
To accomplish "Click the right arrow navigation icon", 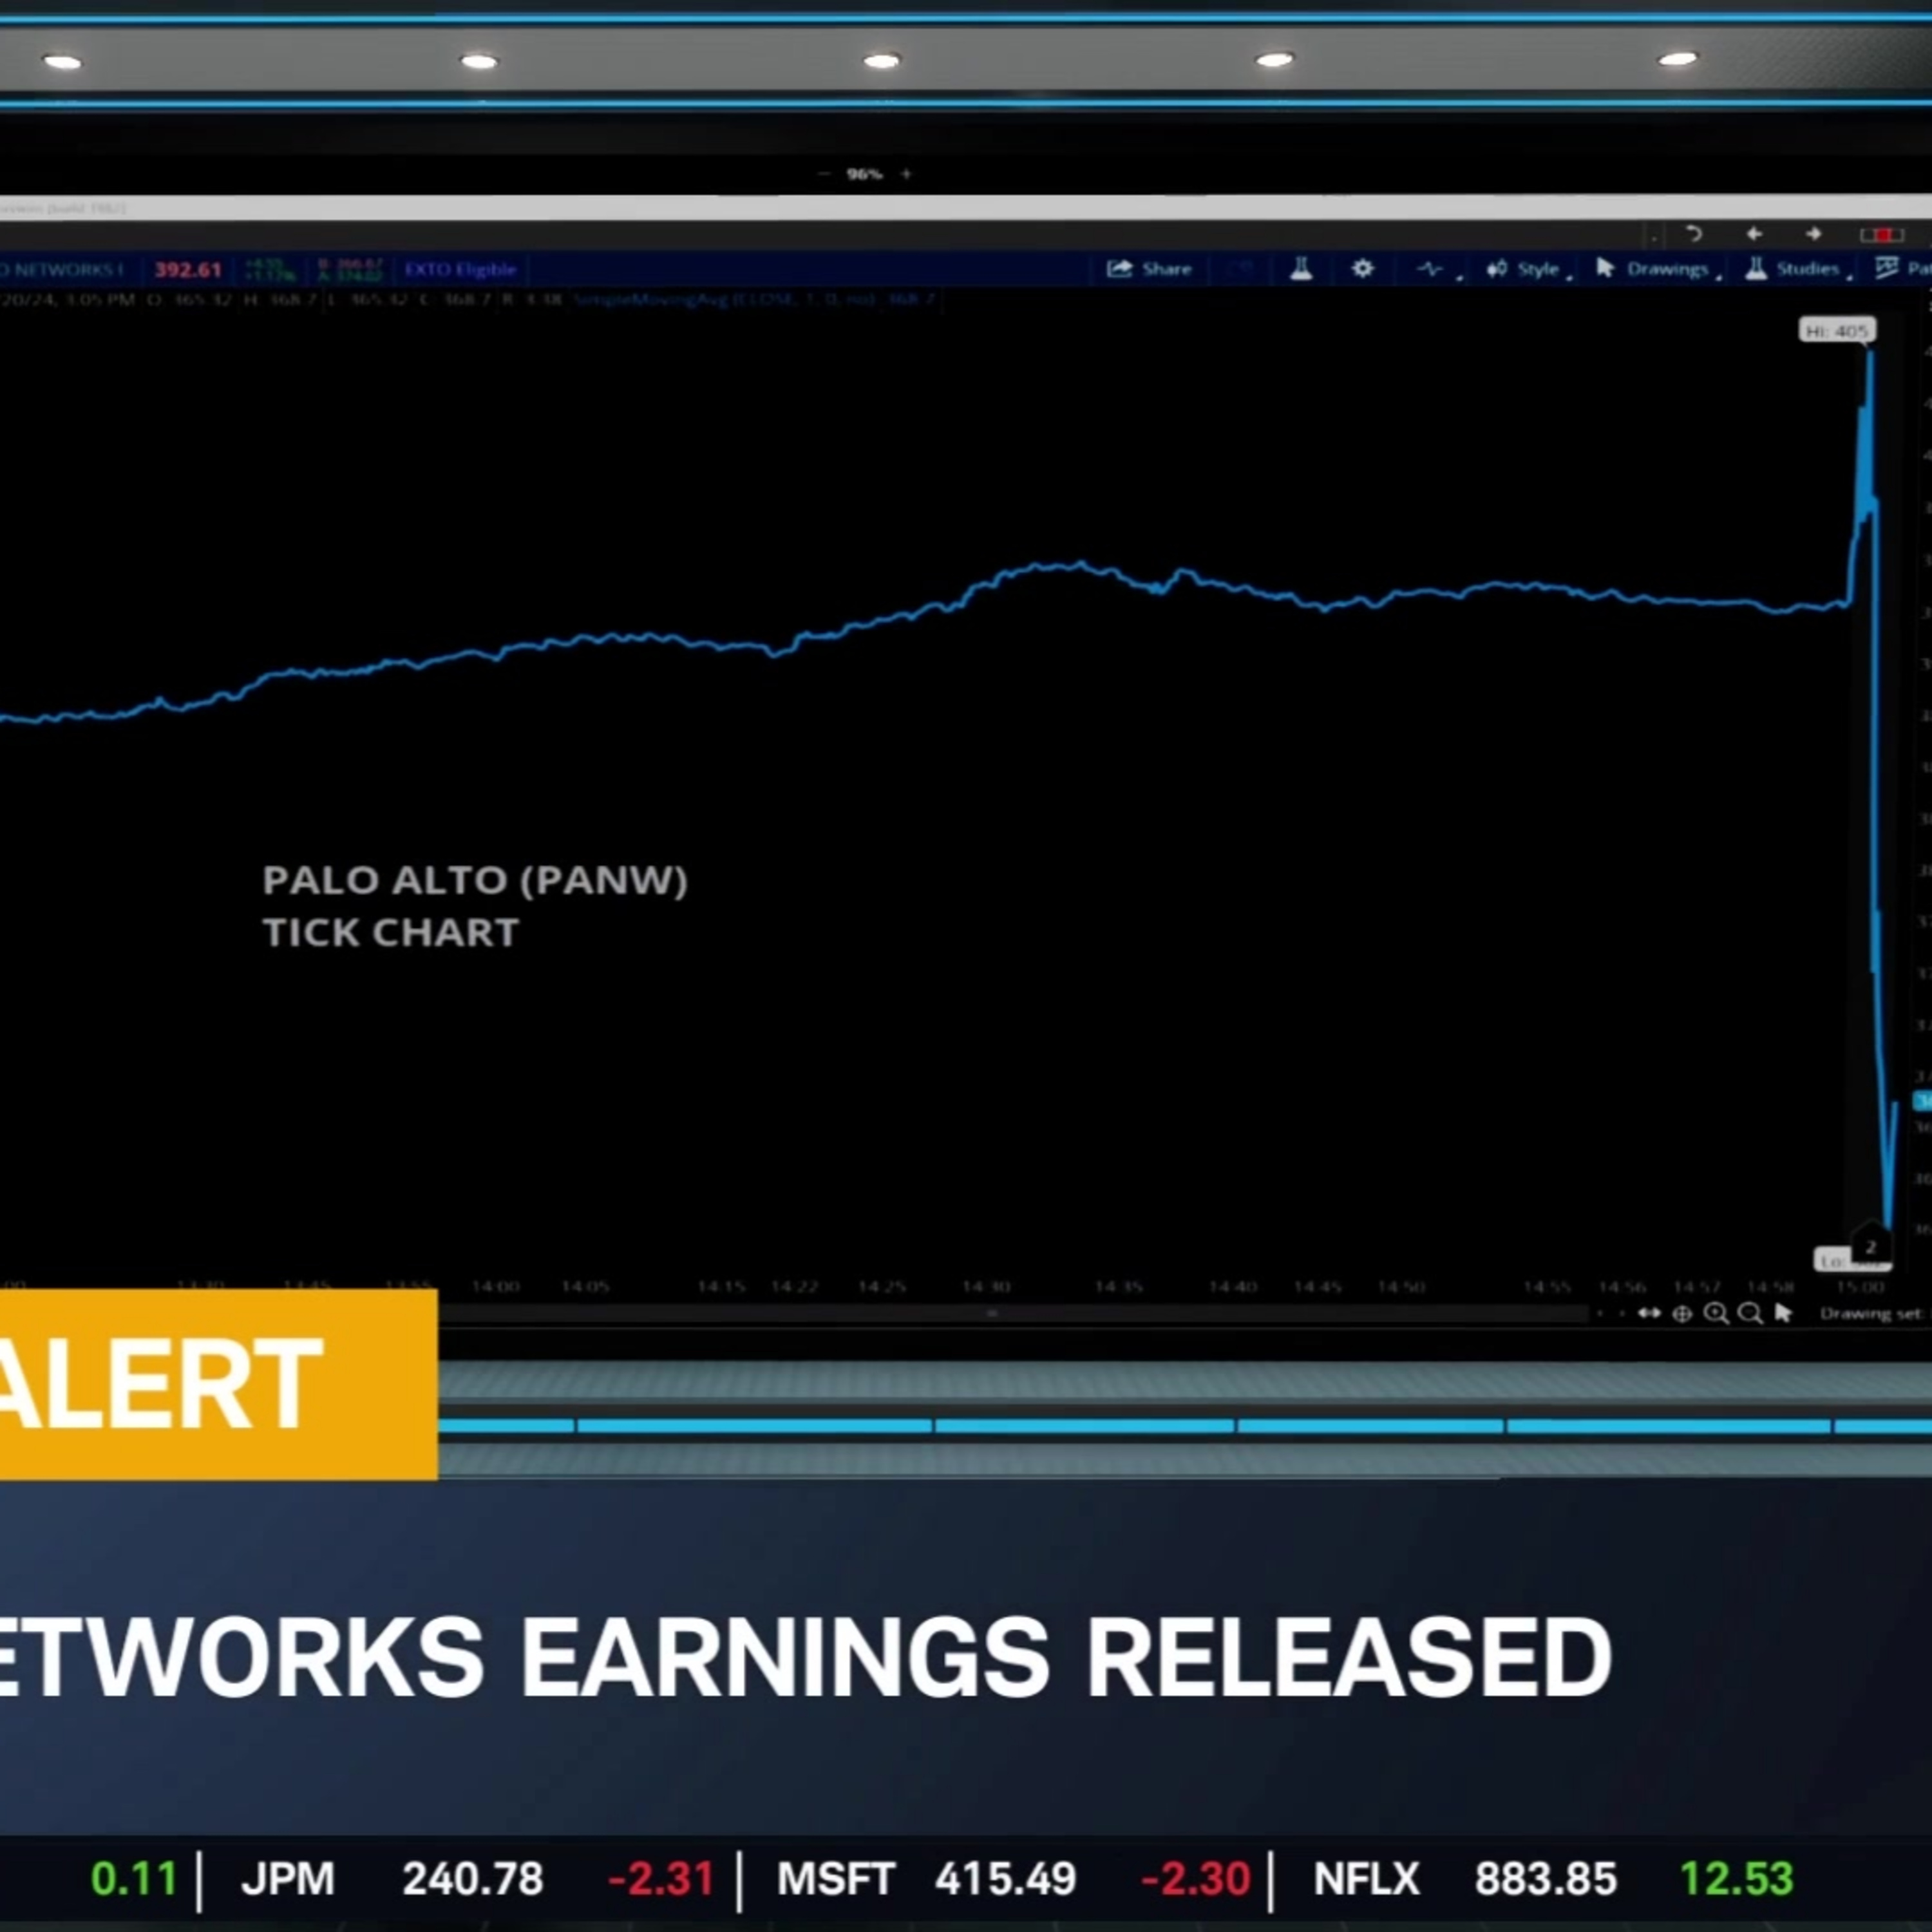I will [1813, 234].
